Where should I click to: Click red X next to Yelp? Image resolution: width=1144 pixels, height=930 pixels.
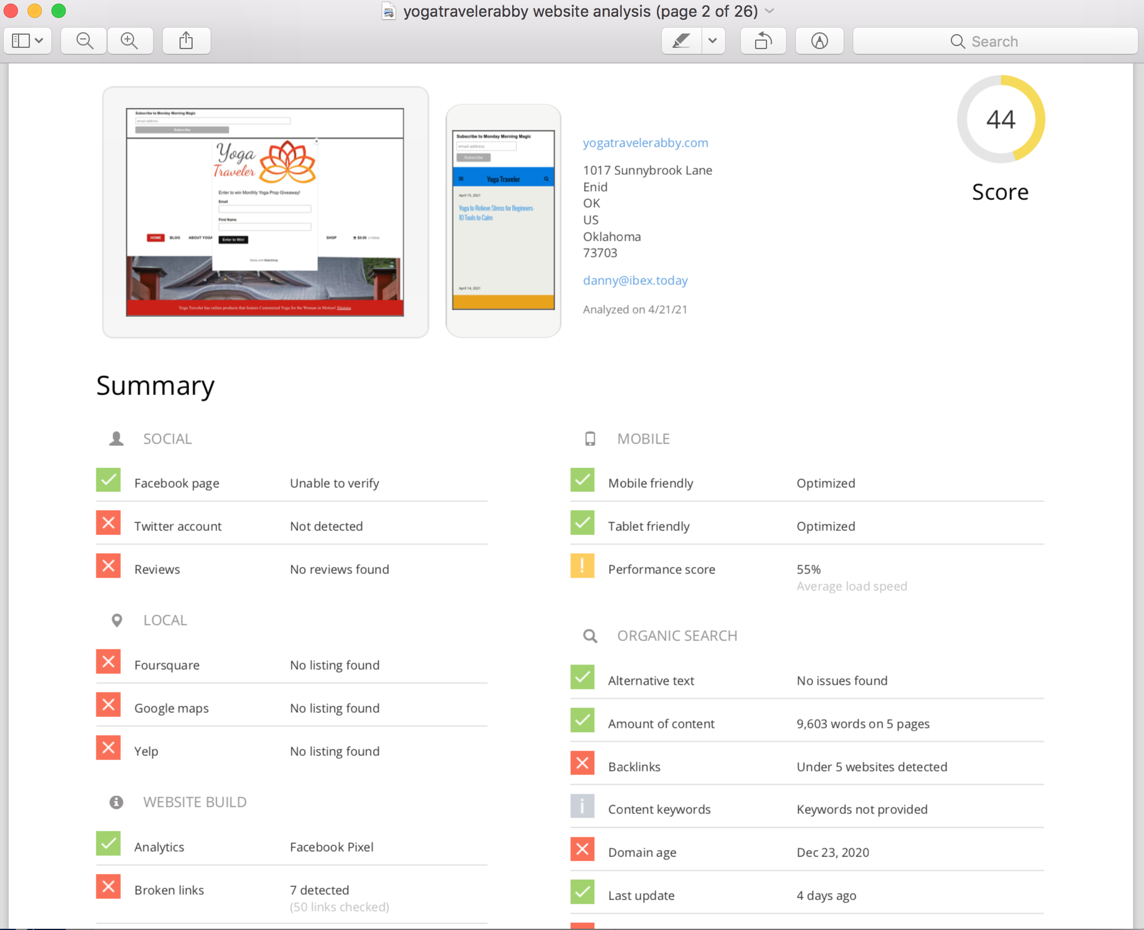click(x=108, y=748)
